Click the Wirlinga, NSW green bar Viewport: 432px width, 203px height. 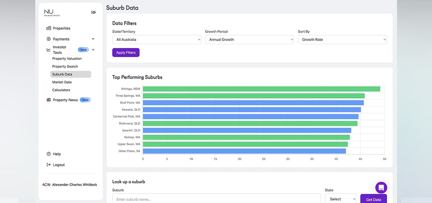pos(261,89)
